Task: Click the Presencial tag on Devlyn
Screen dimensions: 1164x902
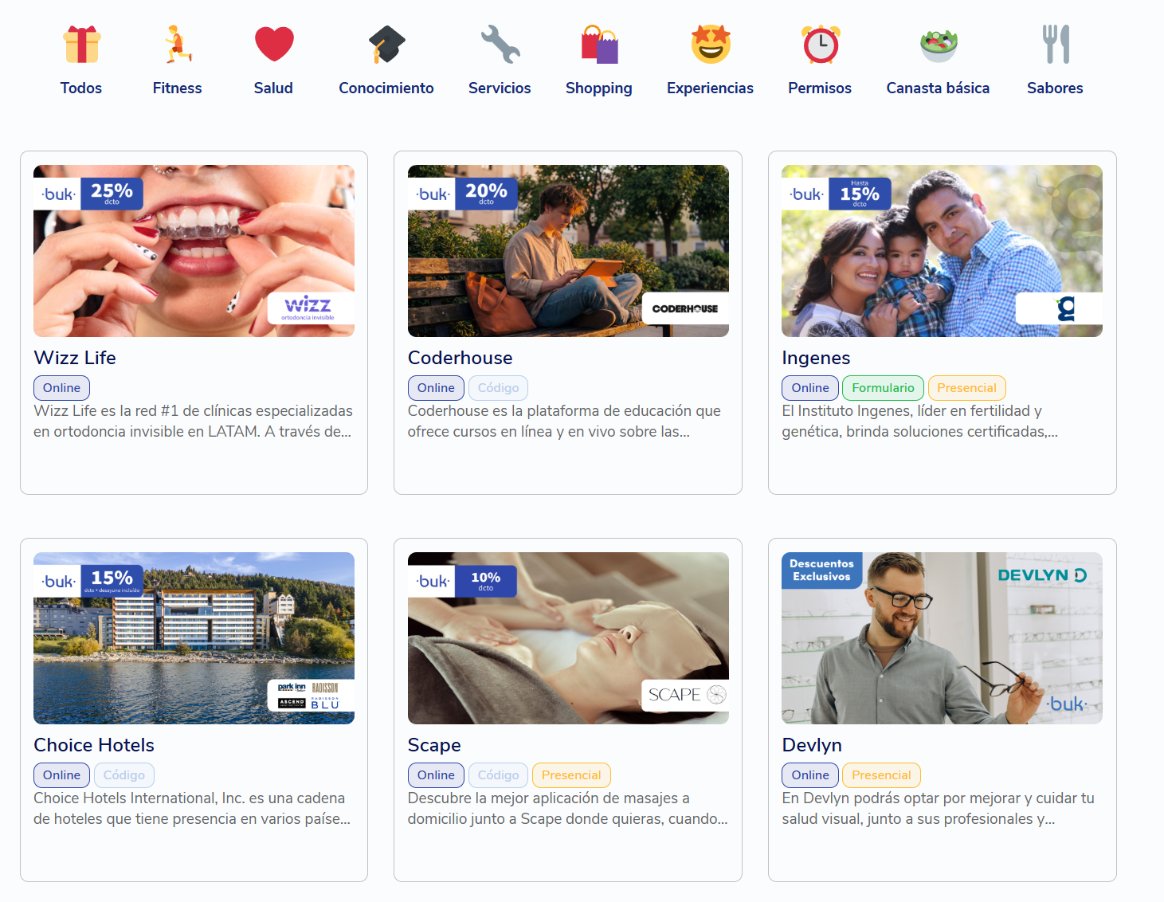Action: [x=881, y=775]
